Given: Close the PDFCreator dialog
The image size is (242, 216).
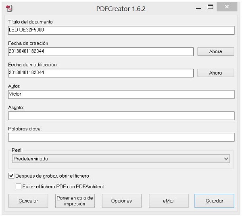Looking at the screenshot, I should point(227,6).
